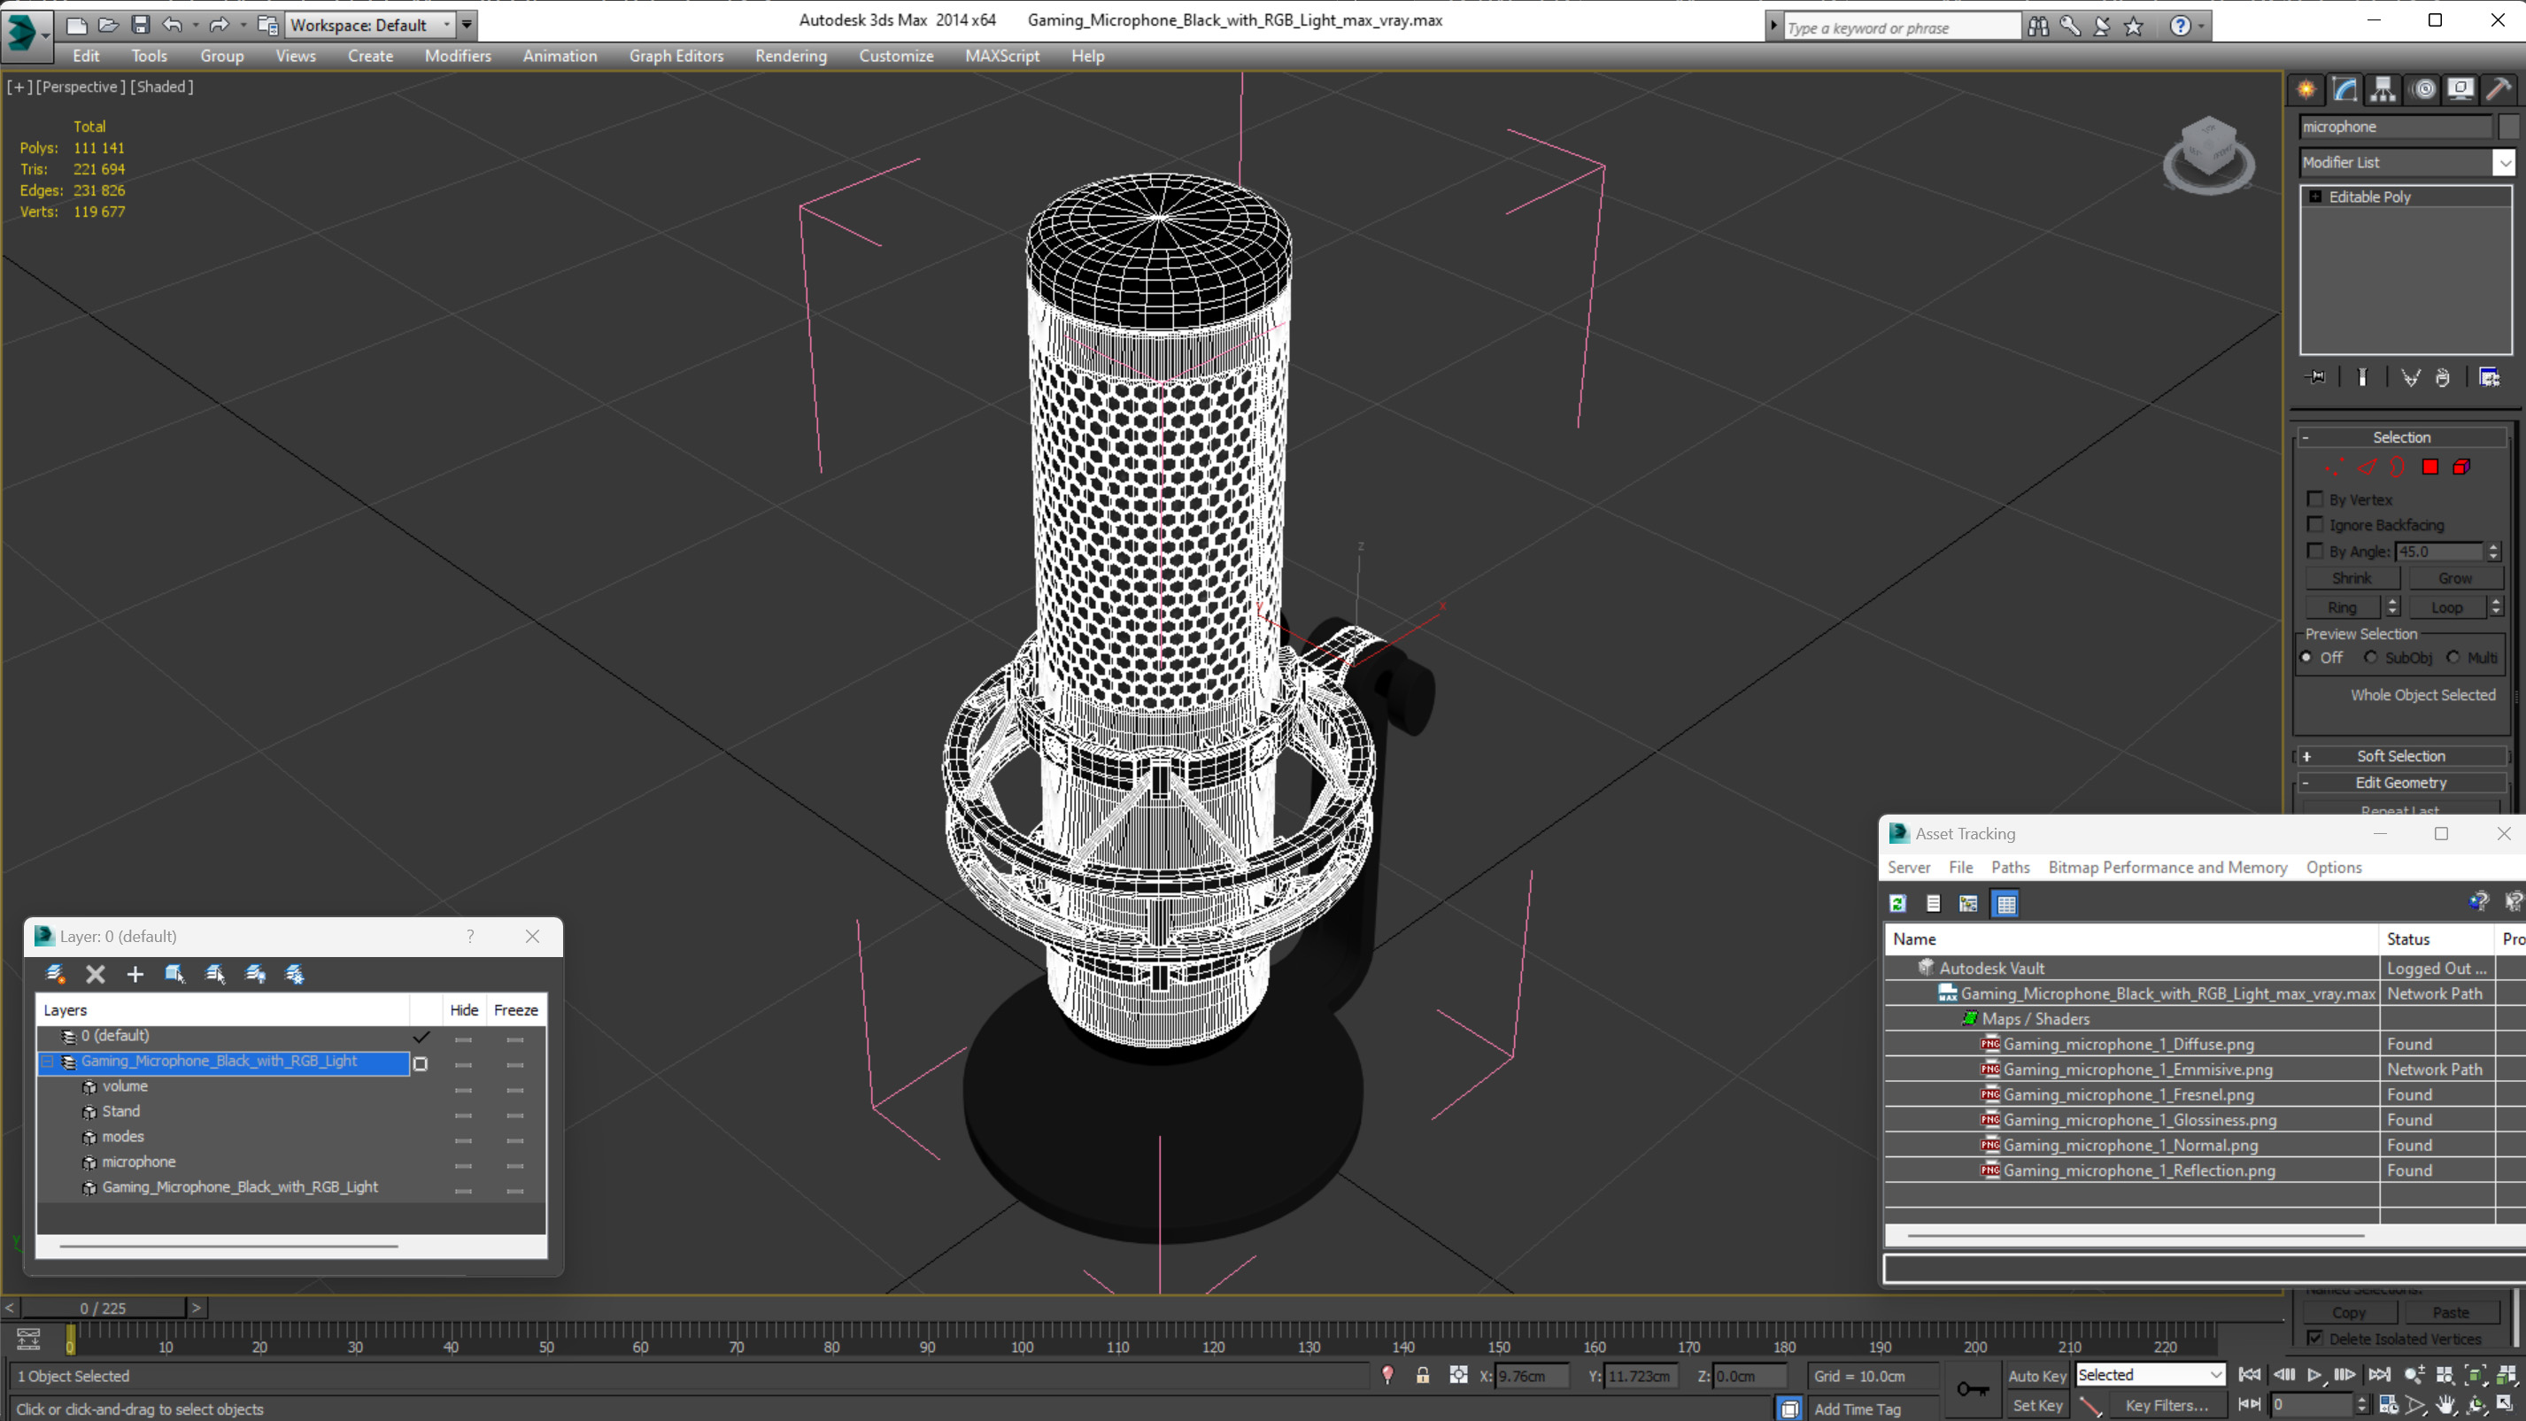
Task: Enable the Ignore Backfacing checkbox
Action: pos(2315,525)
